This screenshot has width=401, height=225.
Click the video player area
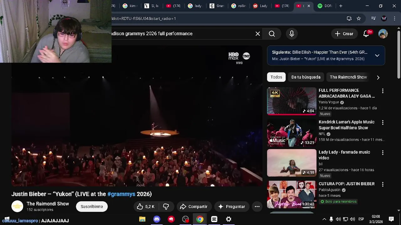click(137, 116)
